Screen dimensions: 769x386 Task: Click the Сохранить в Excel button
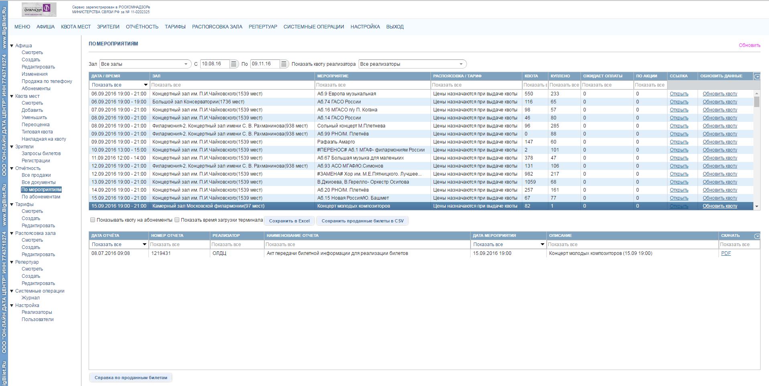[x=289, y=221]
